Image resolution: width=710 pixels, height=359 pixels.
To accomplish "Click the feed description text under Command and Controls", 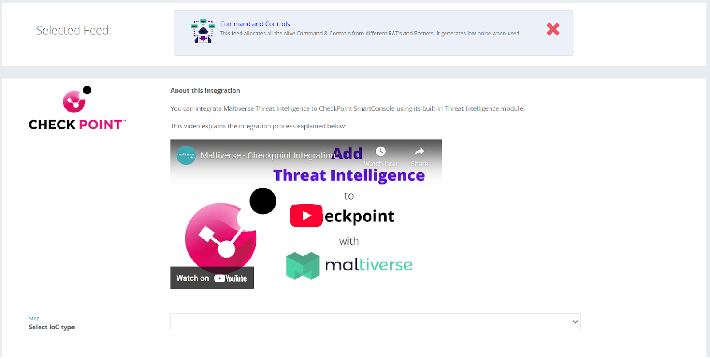I will [x=370, y=34].
